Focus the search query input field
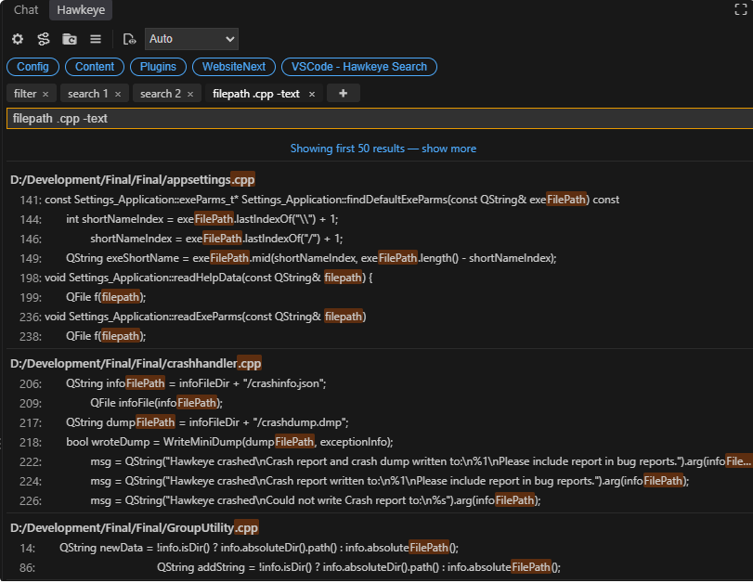The height and width of the screenshot is (583, 753). pyautogui.click(x=380, y=119)
